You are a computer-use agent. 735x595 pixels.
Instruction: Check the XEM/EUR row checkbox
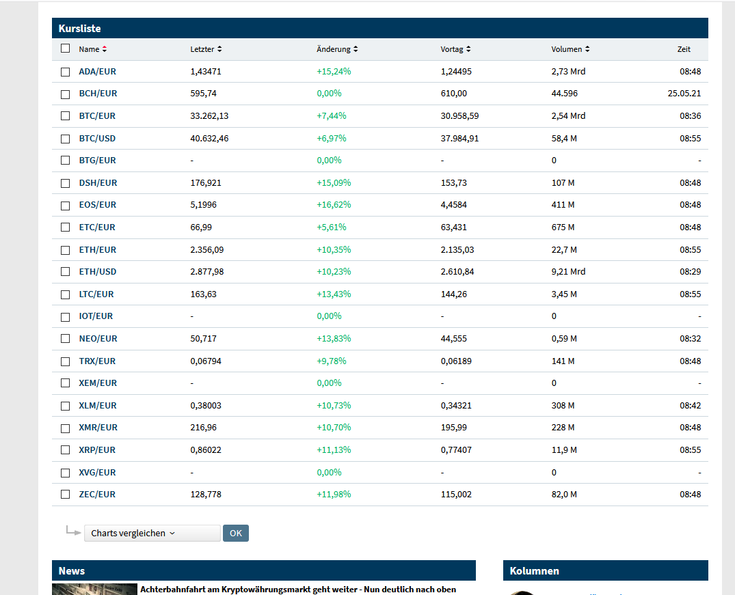coord(65,383)
